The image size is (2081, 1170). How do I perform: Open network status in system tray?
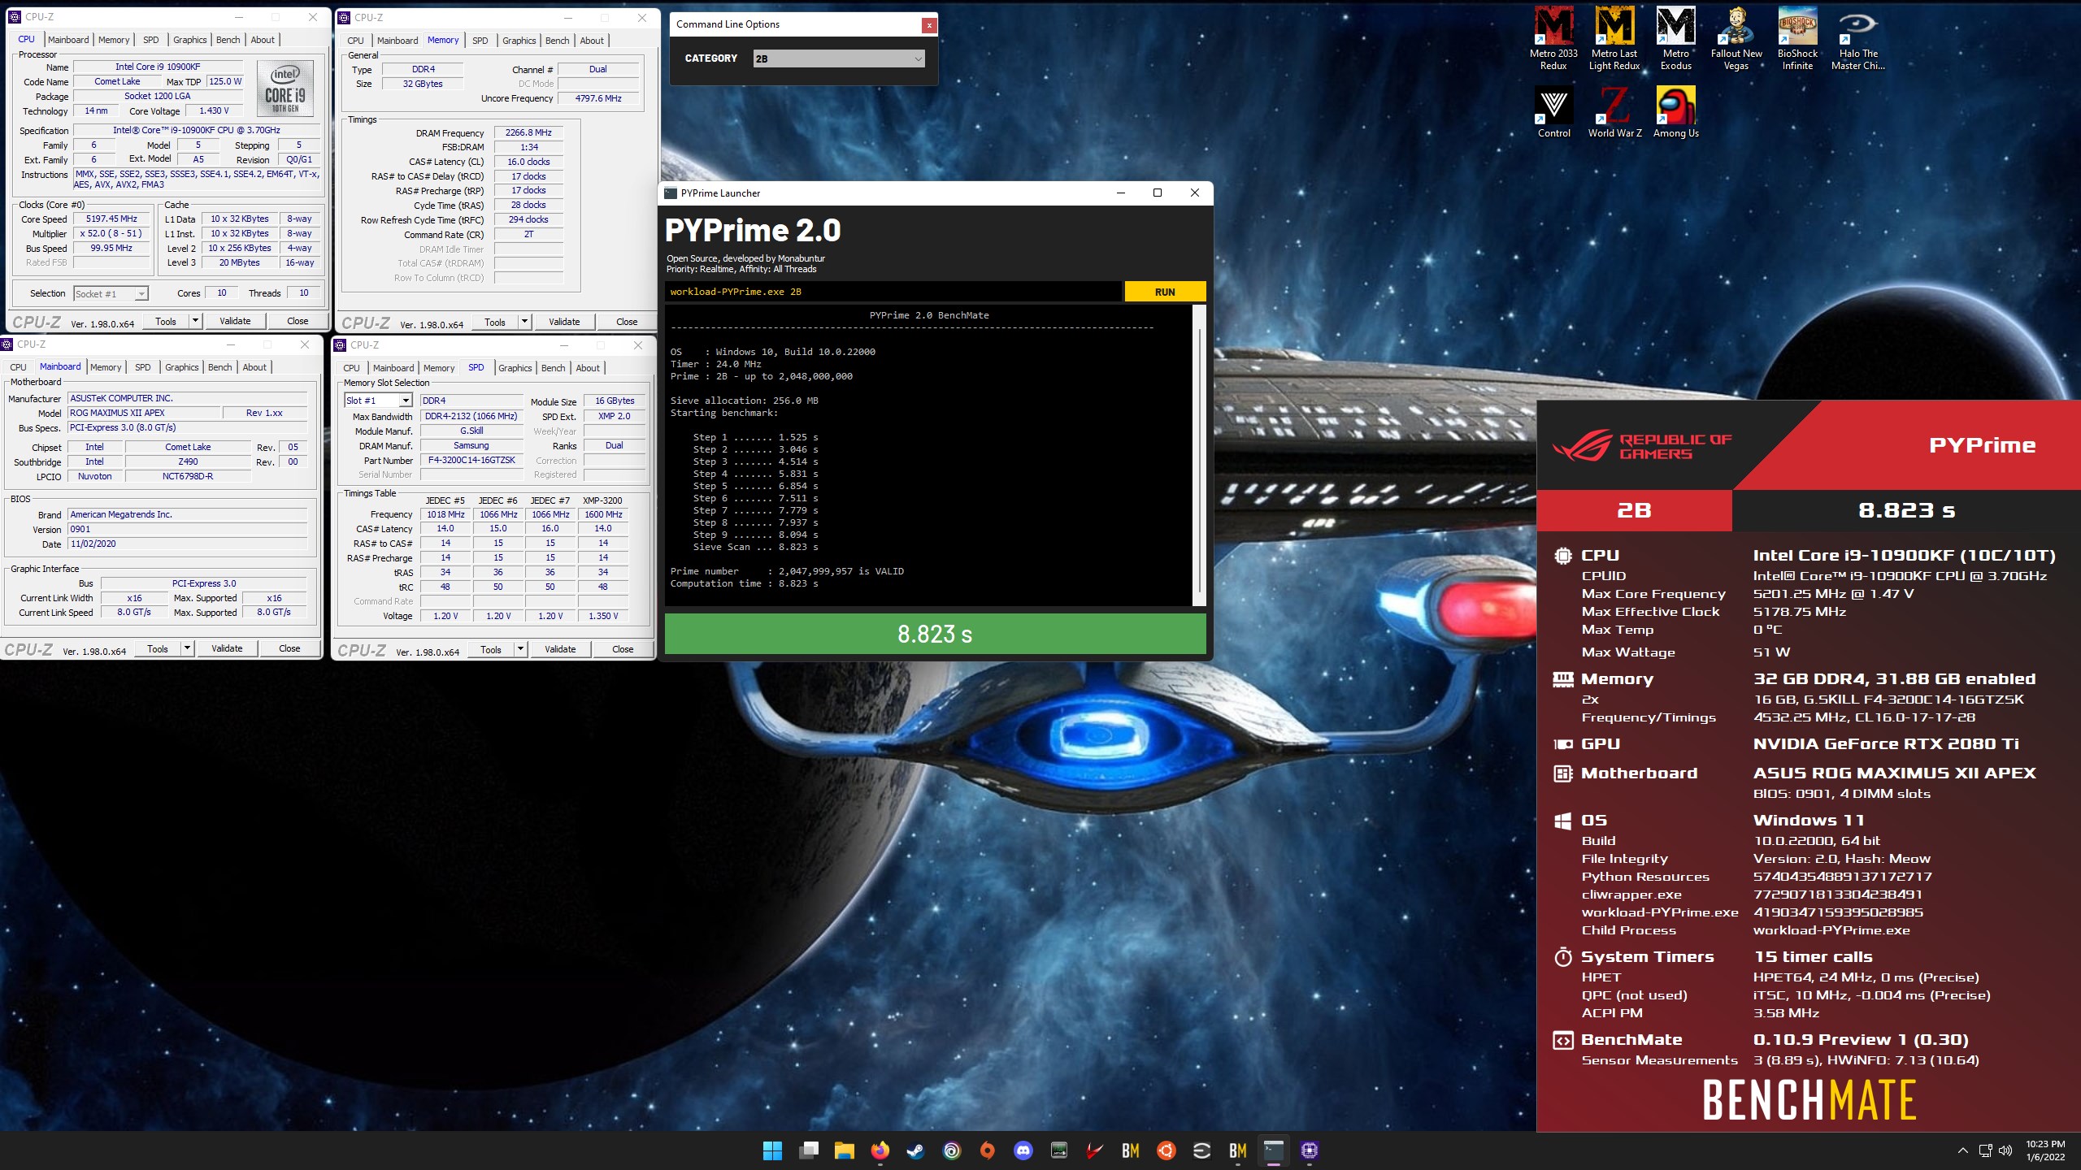(x=1984, y=1150)
